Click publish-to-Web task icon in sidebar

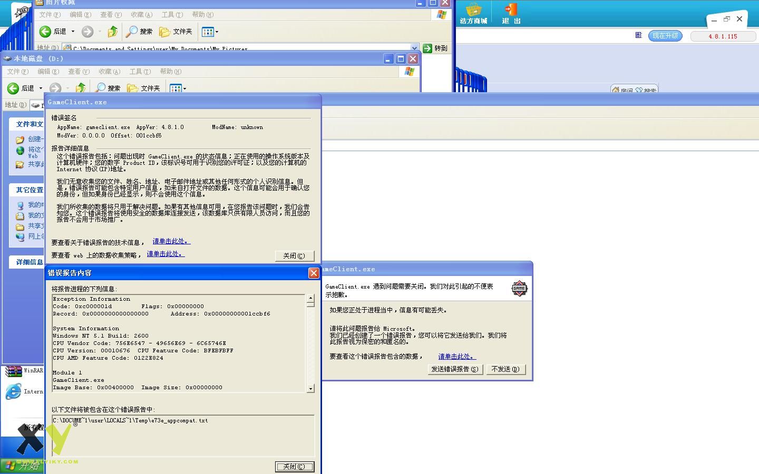tap(20, 151)
